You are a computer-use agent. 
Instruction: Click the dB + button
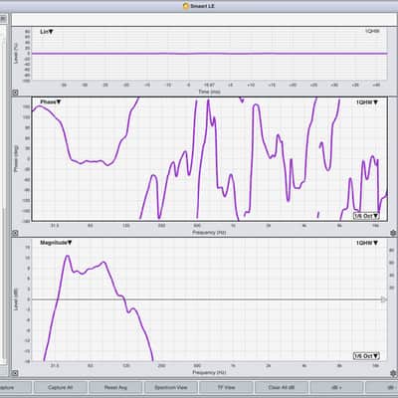[x=336, y=387]
